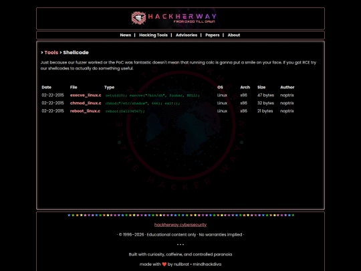Go to the Advisories page

coord(187,35)
